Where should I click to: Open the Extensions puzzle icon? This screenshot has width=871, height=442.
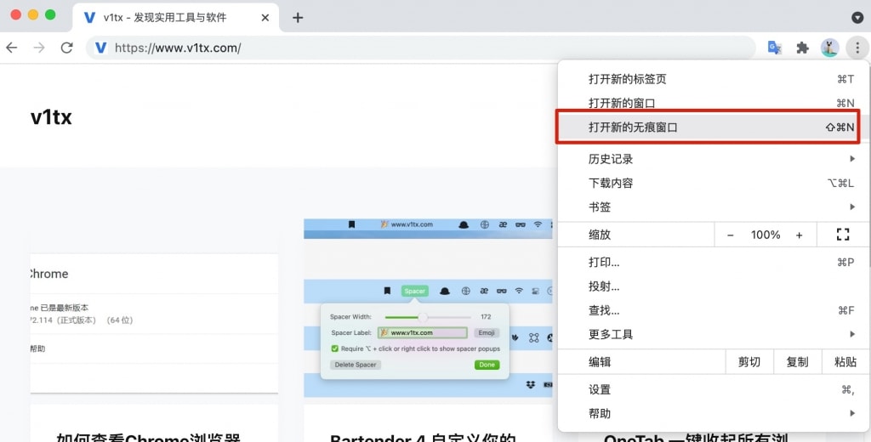(x=802, y=48)
